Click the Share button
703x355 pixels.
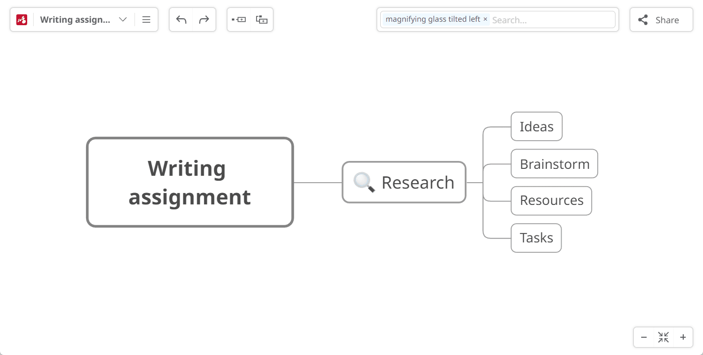click(x=661, y=20)
